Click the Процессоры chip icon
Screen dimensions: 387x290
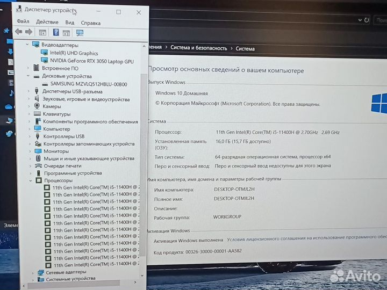pyautogui.click(x=39, y=180)
